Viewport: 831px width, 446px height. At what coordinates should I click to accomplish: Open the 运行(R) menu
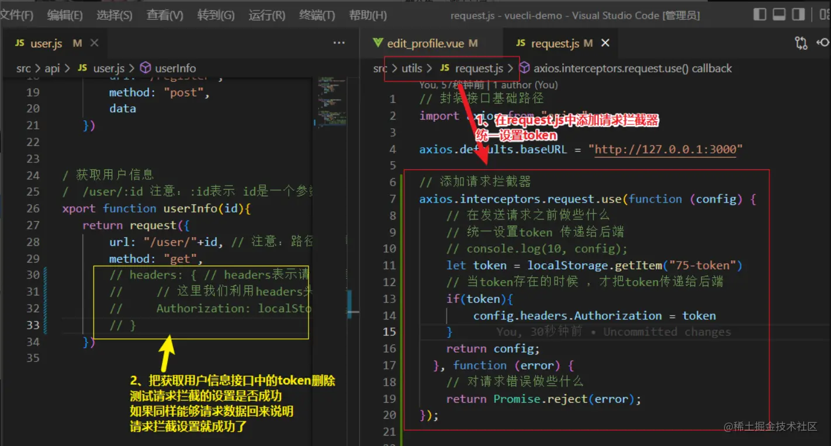[267, 15]
